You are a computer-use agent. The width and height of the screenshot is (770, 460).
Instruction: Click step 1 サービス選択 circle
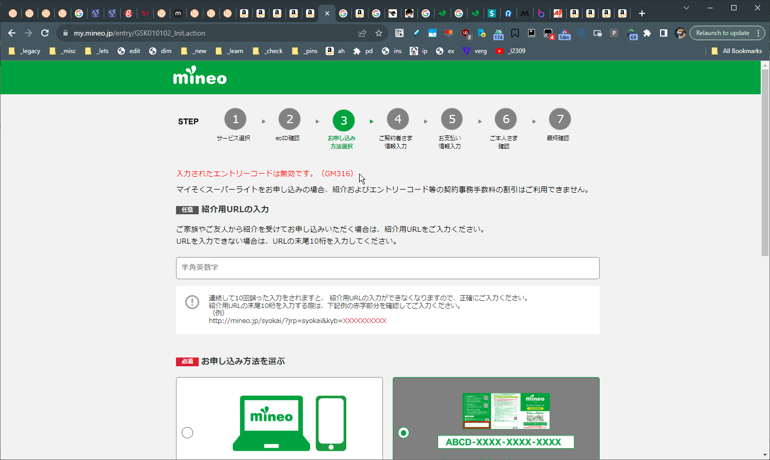(235, 120)
